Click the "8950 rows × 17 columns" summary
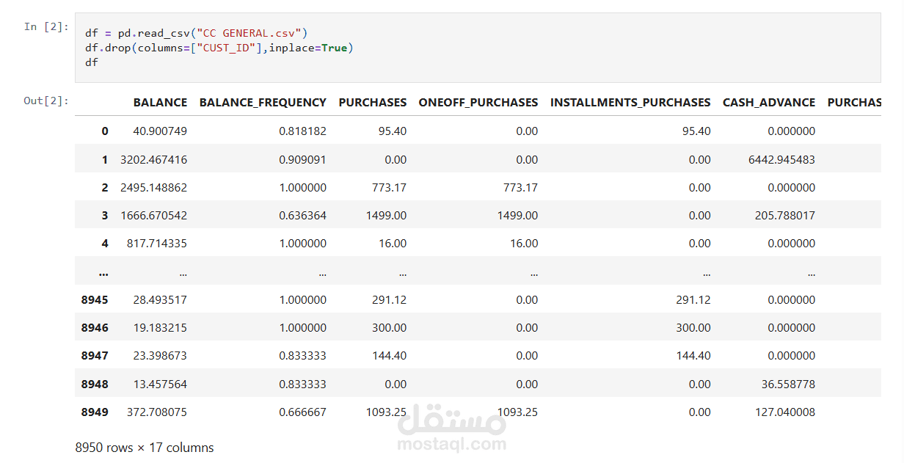Screen dimensions: 904x463 (x=145, y=448)
